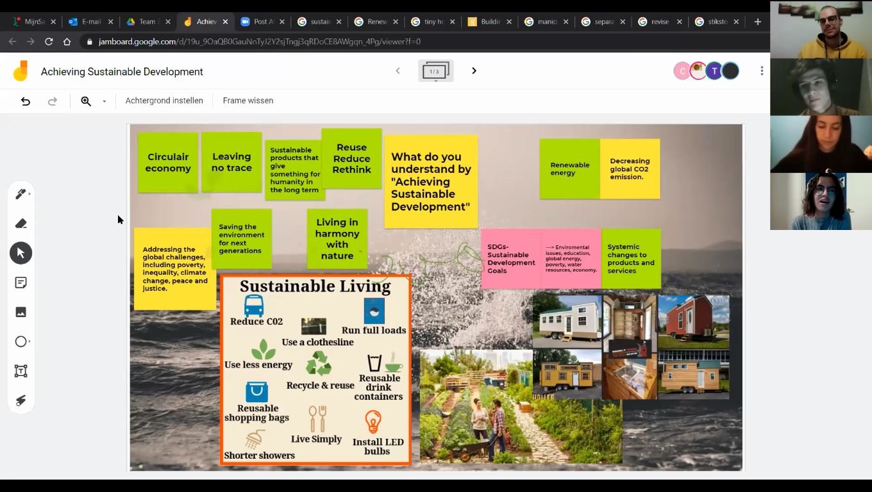872x492 pixels.
Task: Activate the Select arrow tool
Action: pos(21,253)
